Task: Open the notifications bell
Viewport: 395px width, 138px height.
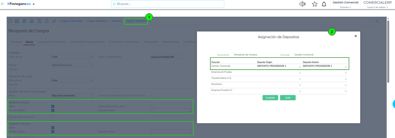Action: click(324, 4)
